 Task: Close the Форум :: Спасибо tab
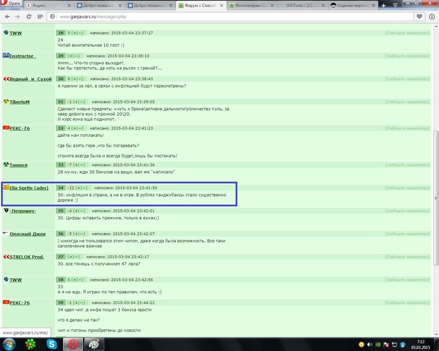pos(221,5)
